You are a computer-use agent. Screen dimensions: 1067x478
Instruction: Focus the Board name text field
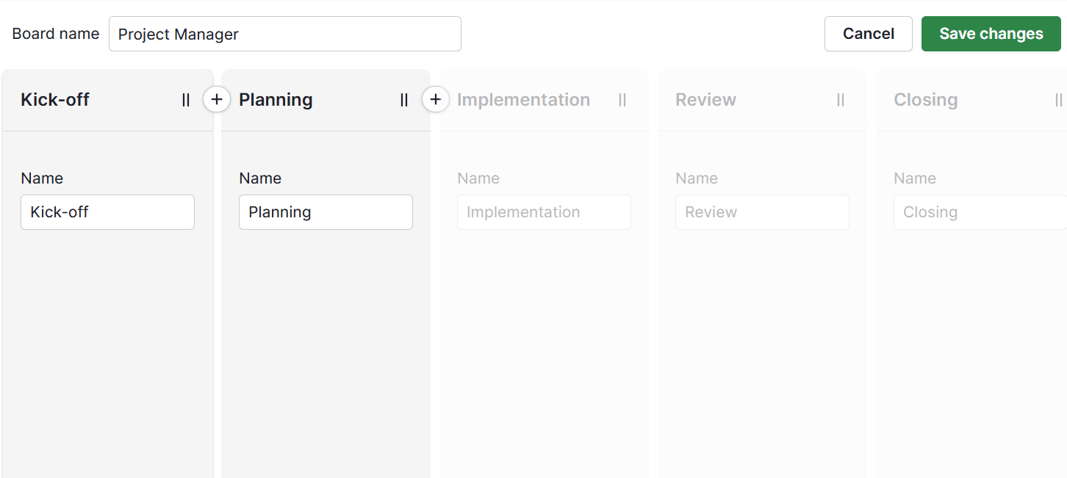(284, 34)
